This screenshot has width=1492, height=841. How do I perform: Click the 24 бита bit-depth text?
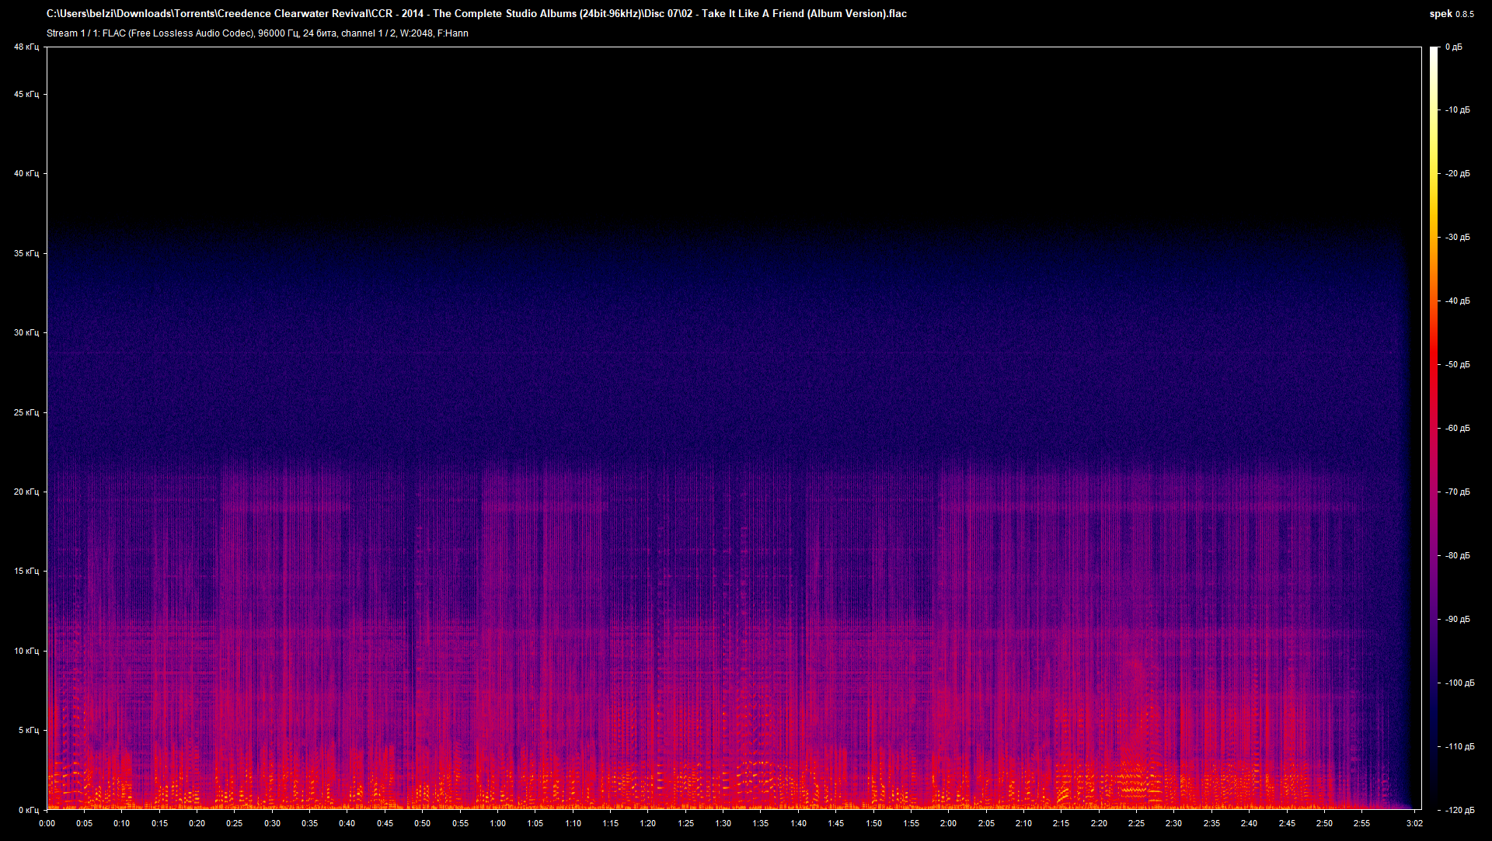pyautogui.click(x=319, y=33)
